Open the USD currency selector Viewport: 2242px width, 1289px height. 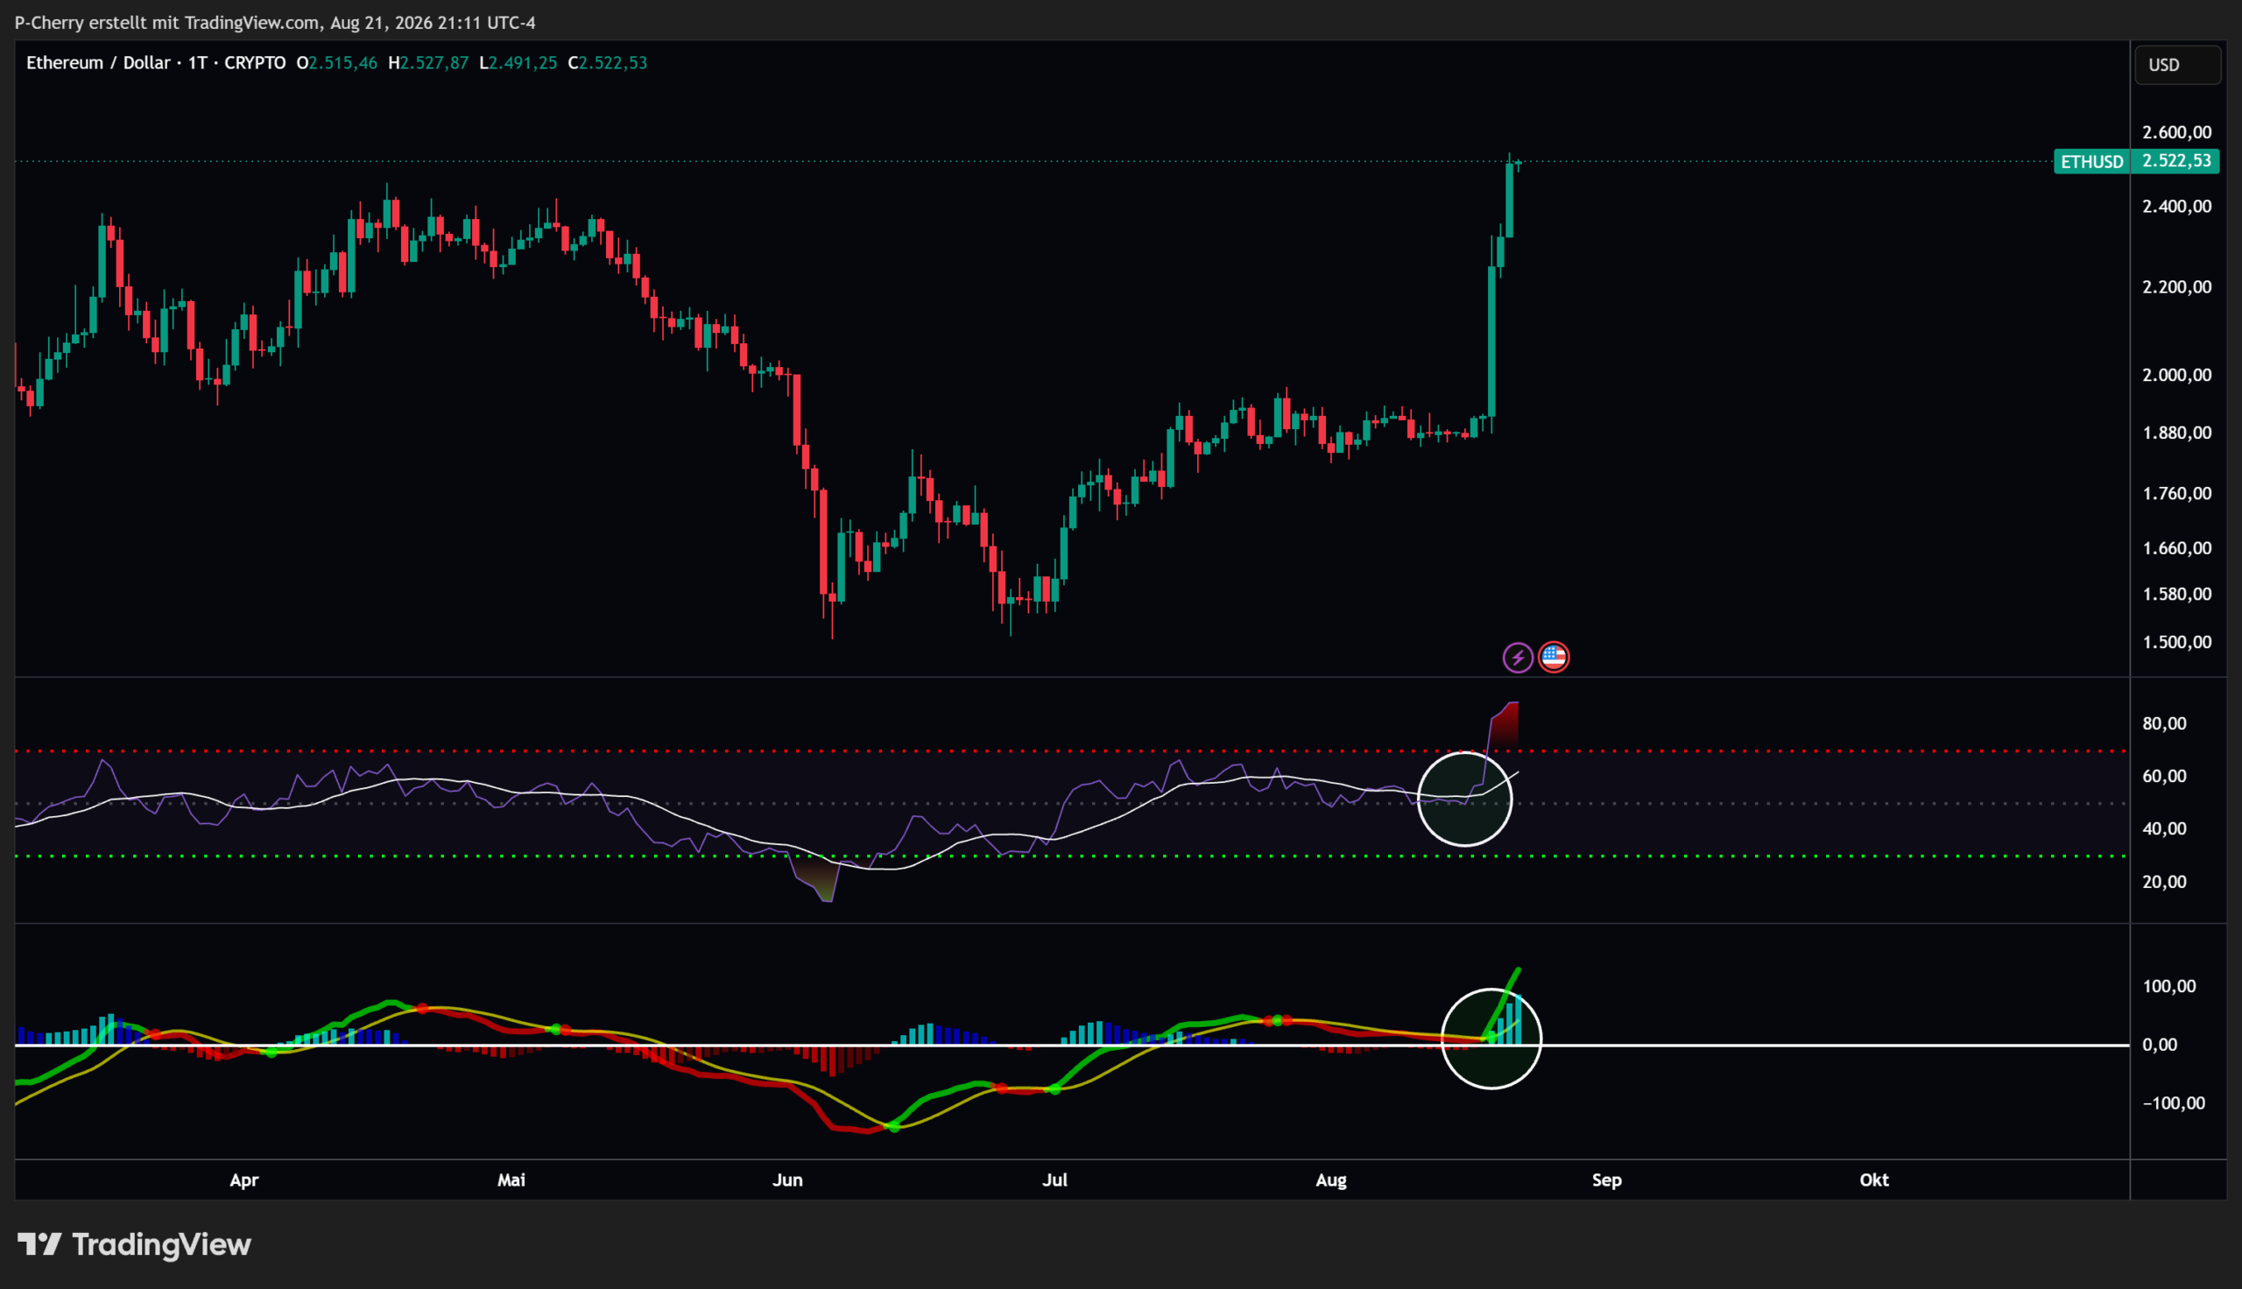[2177, 65]
